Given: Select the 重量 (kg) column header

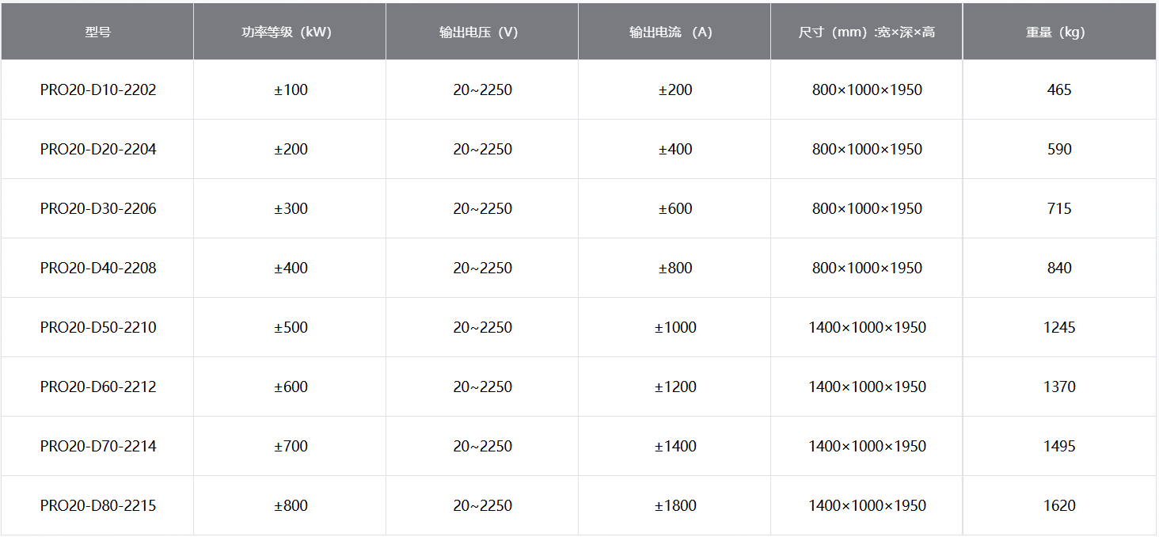Looking at the screenshot, I should [1059, 32].
